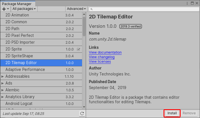This screenshot has height=118, width=200.
Task: Click into the package search field
Action: click(145, 9)
